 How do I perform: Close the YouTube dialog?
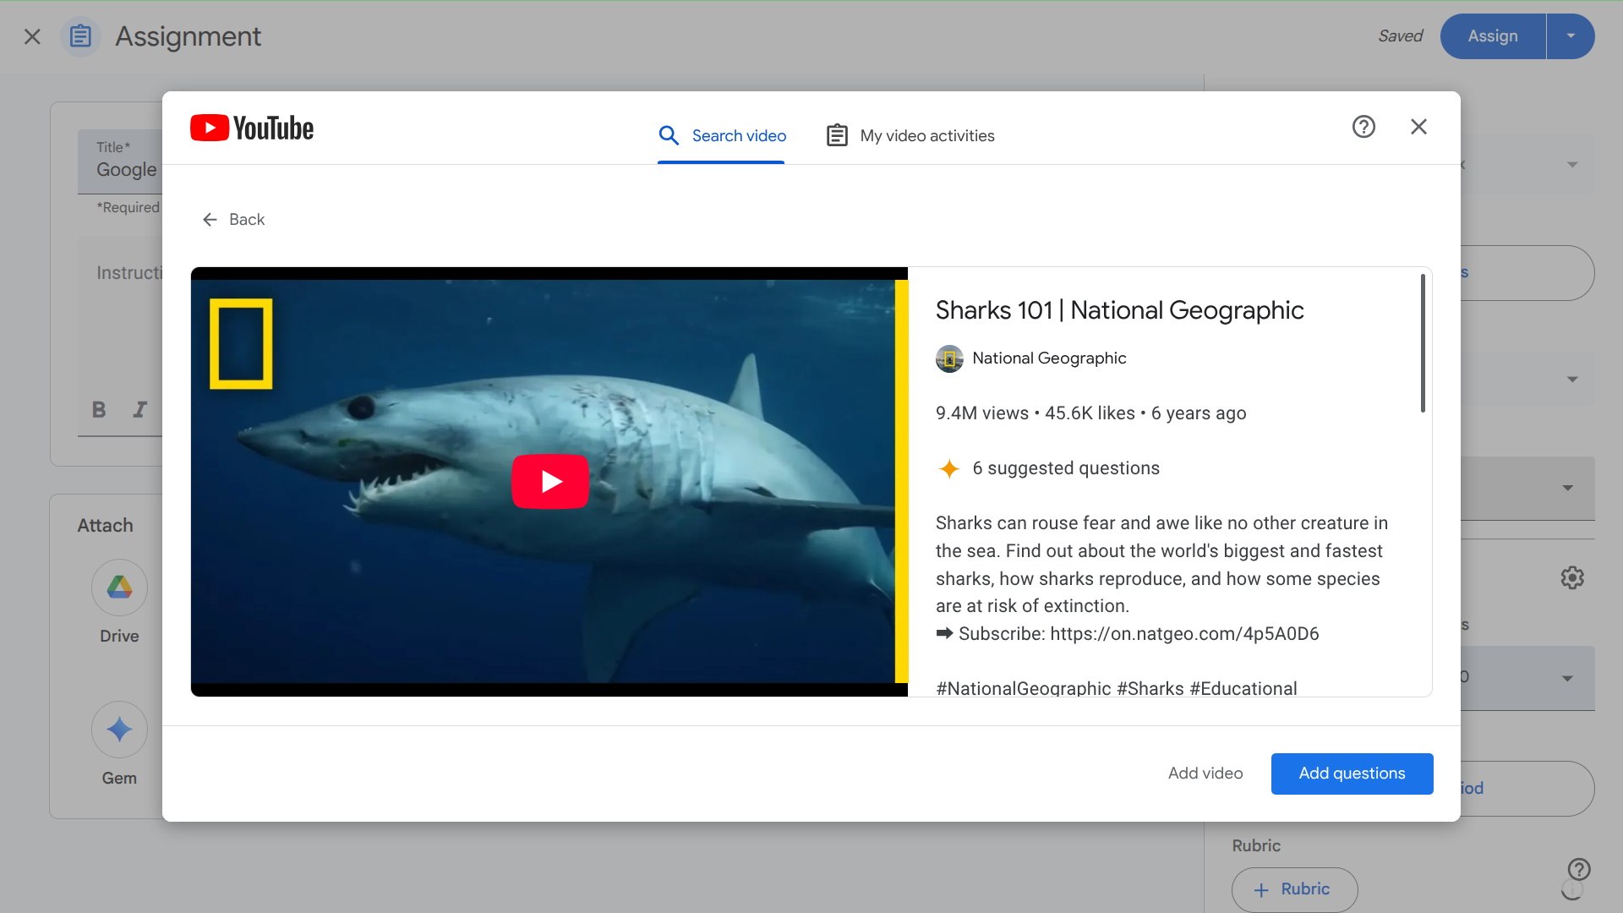tap(1418, 127)
